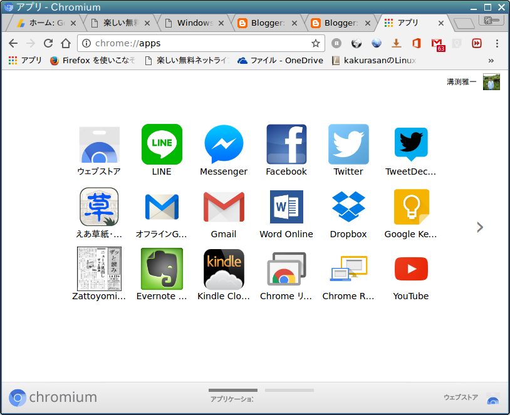The width and height of the screenshot is (510, 415).
Task: Switch to the first Blogger tab
Action: [x=263, y=23]
